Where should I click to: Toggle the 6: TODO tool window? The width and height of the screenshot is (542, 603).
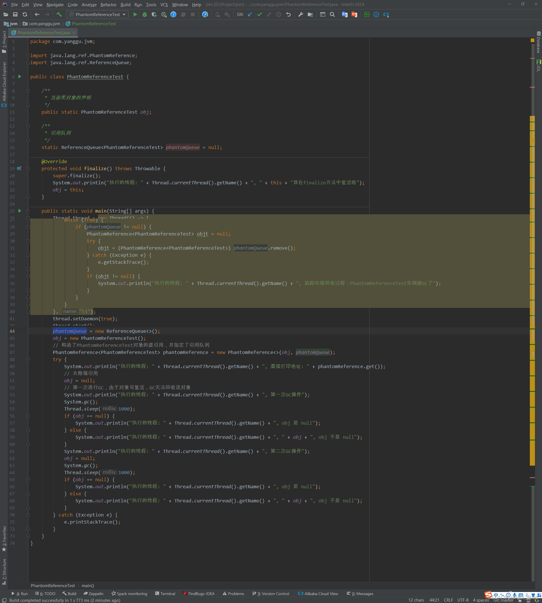coord(45,593)
